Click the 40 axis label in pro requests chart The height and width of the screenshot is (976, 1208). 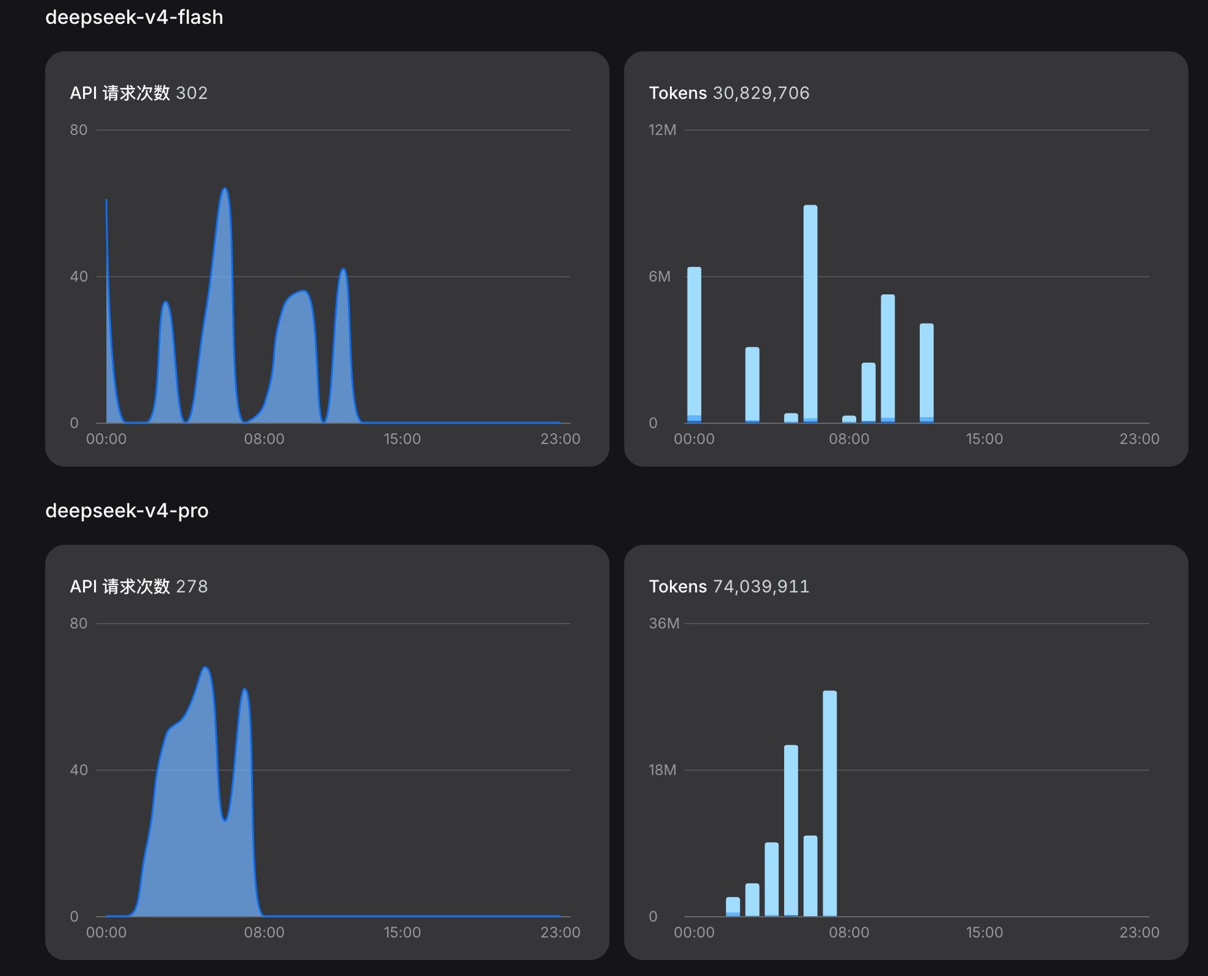[x=79, y=770]
